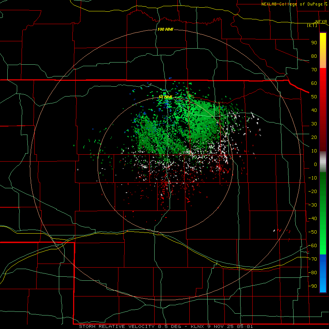This screenshot has height=329, width=329.
Task: Select the -80 value on velocity scale
Action: tap(313, 273)
